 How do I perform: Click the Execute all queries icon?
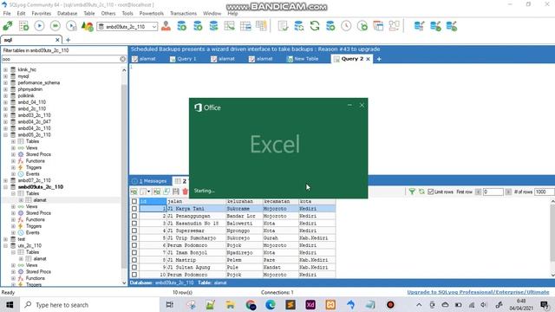[x=55, y=26]
